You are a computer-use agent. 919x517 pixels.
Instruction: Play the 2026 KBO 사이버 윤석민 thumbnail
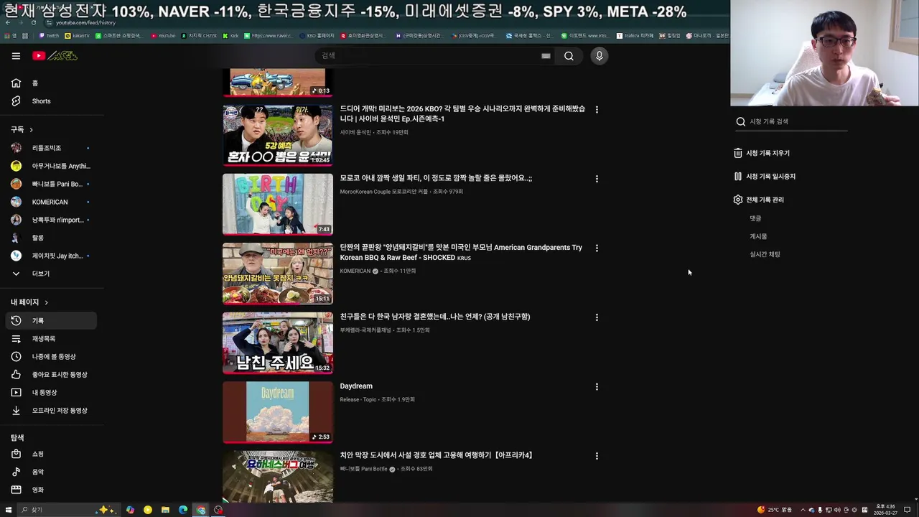[x=278, y=135]
